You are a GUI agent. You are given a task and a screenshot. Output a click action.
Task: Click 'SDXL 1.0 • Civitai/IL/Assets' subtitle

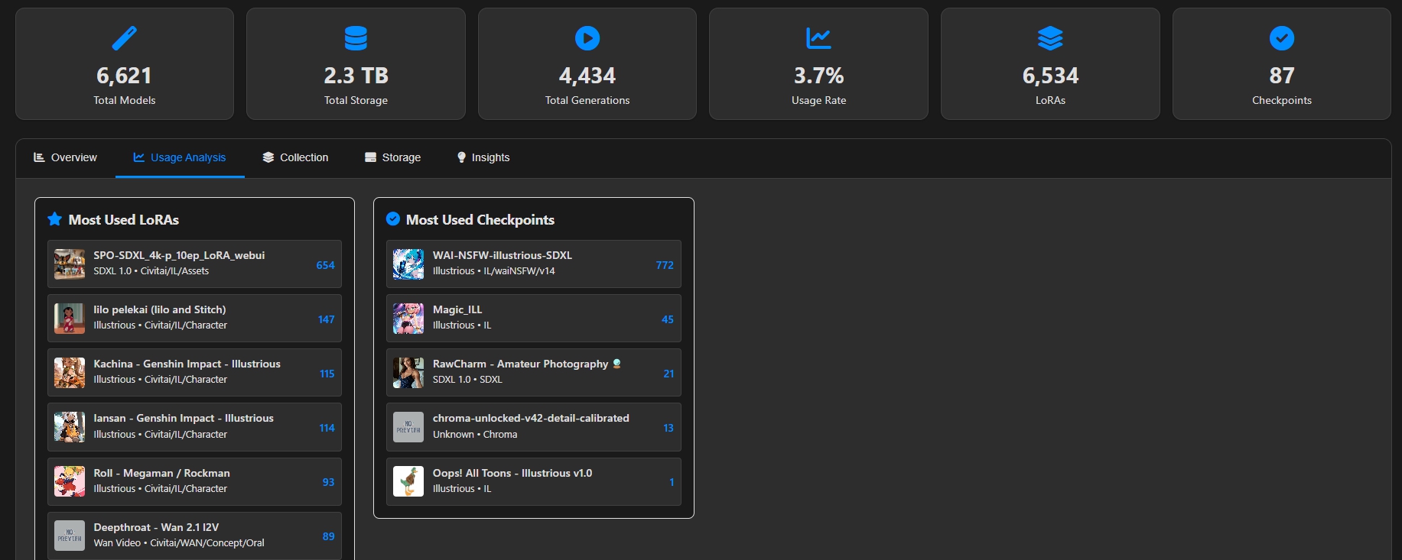click(151, 271)
